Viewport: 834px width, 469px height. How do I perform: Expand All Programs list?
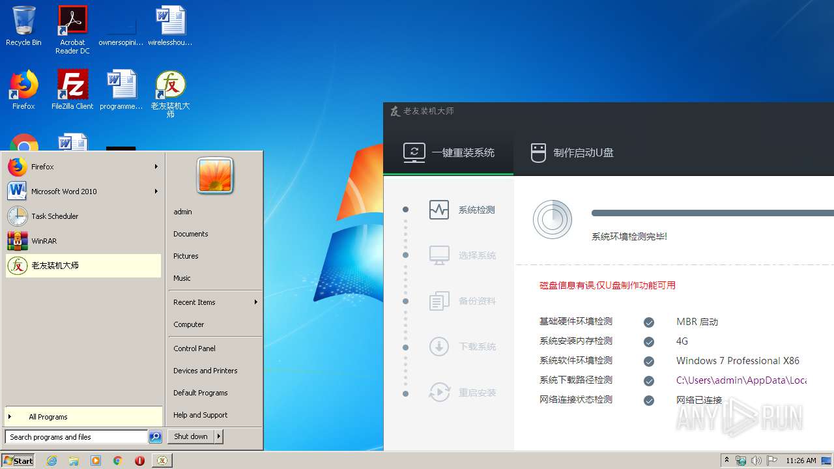[x=83, y=417]
